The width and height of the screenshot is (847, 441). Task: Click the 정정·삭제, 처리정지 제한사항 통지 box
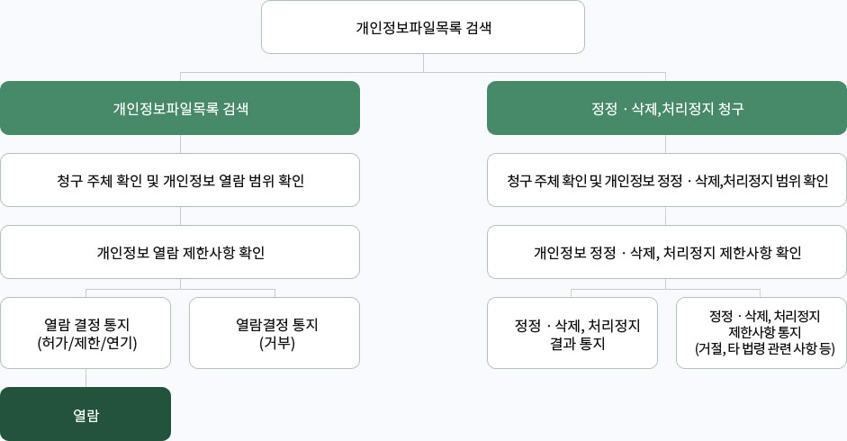[761, 333]
